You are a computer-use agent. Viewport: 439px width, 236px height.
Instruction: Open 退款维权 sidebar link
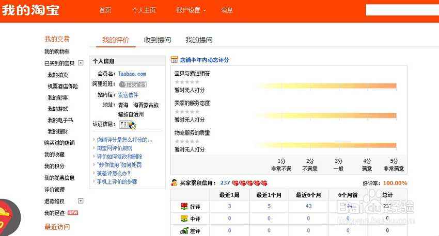[x=54, y=201]
